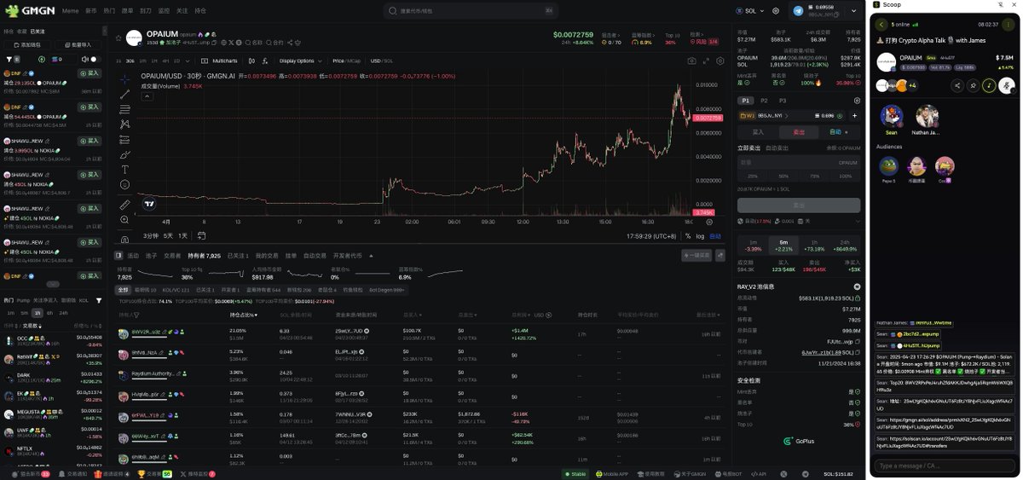
Task: Open Sean's speaker avatar in Scoop
Action: [x=891, y=116]
